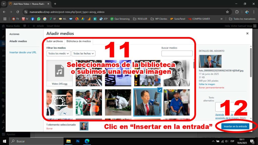Open the Google apps grid icon
Viewport: 258px width, 145px height.
coord(5,19)
